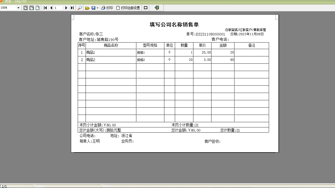The width and height of the screenshot is (335, 188).
Task: Switch to page-width view mode
Action: pos(31,8)
